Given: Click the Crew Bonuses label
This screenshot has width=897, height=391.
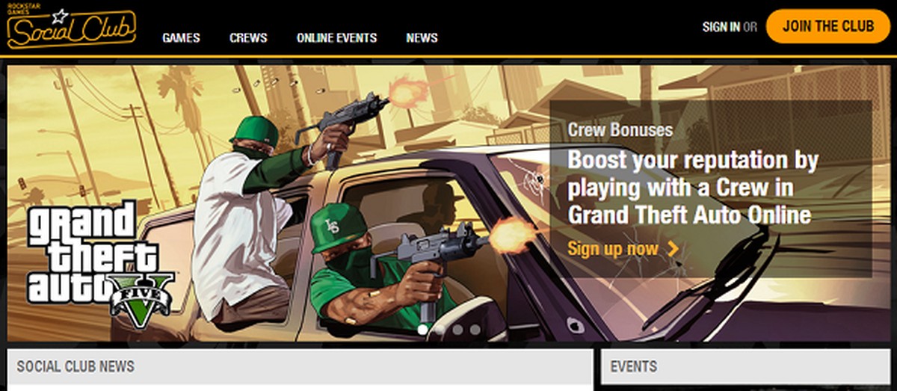Looking at the screenshot, I should click(620, 129).
